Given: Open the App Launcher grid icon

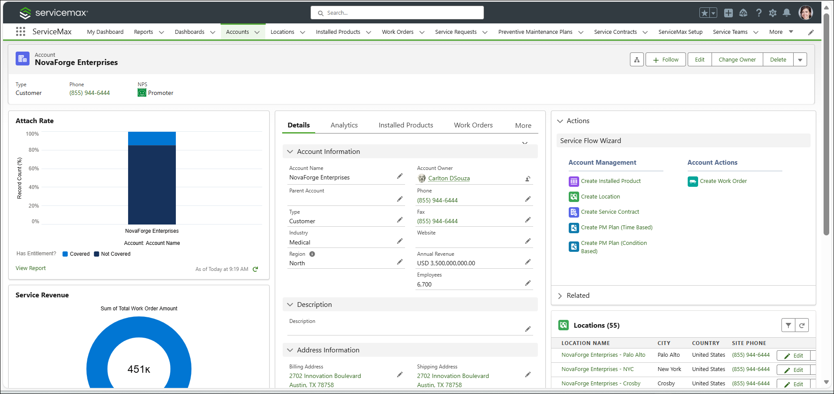Looking at the screenshot, I should pyautogui.click(x=20, y=32).
